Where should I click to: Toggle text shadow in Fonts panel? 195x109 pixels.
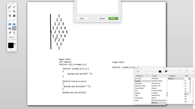[x=174, y=71]
